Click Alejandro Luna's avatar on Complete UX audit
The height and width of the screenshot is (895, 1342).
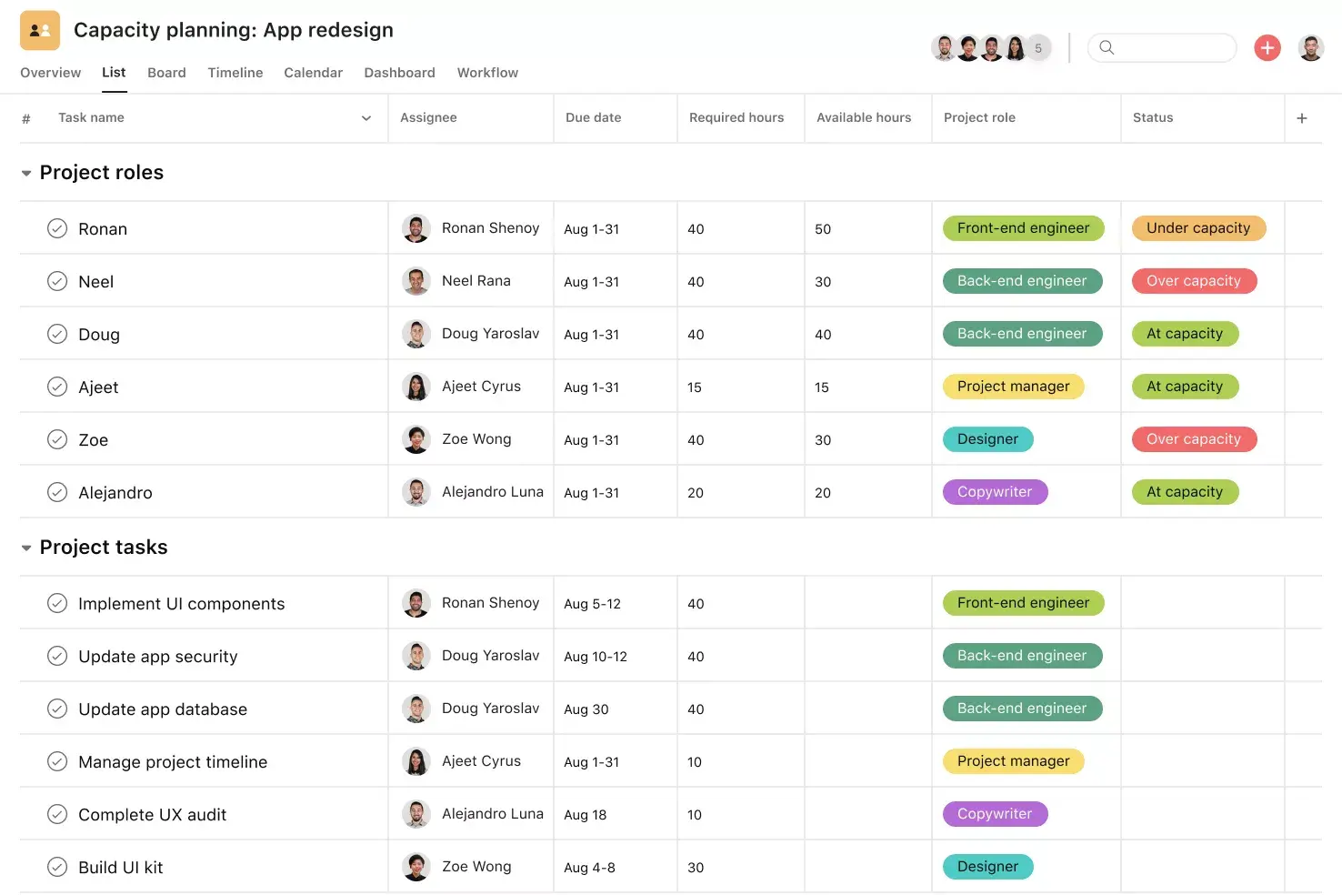click(416, 813)
